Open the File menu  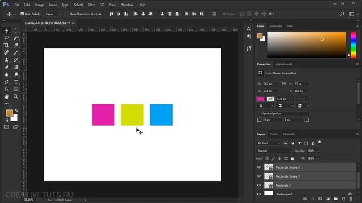point(17,5)
